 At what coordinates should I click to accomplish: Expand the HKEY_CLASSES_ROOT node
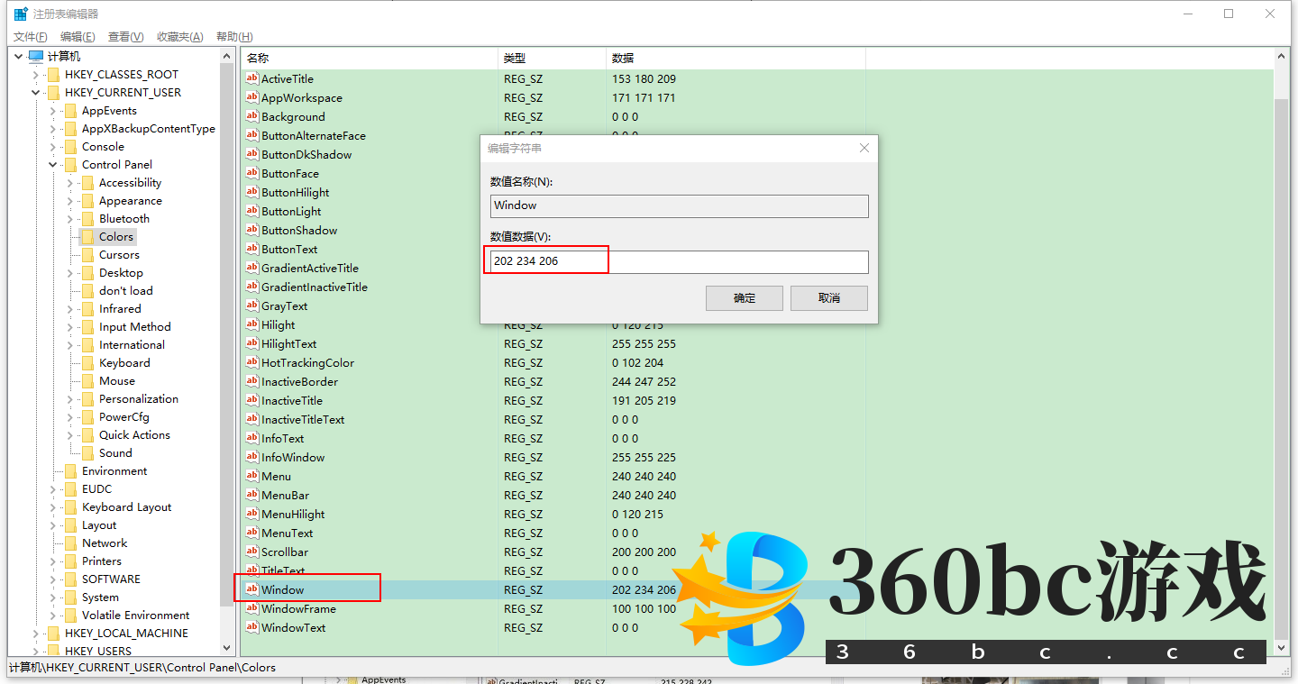(x=36, y=75)
